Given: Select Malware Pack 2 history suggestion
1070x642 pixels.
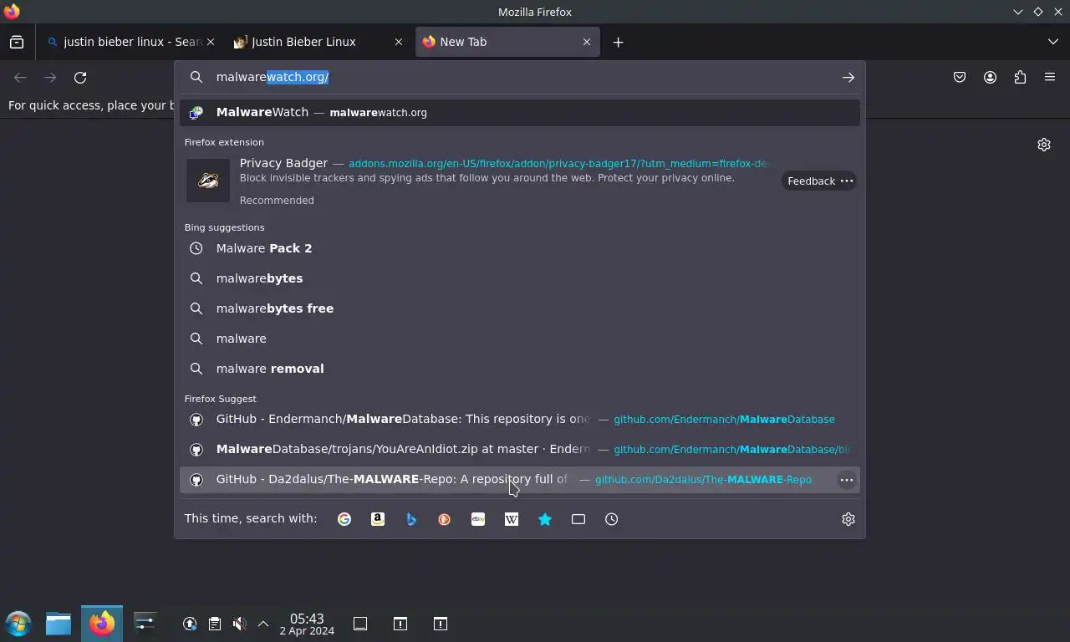Looking at the screenshot, I should click(520, 248).
